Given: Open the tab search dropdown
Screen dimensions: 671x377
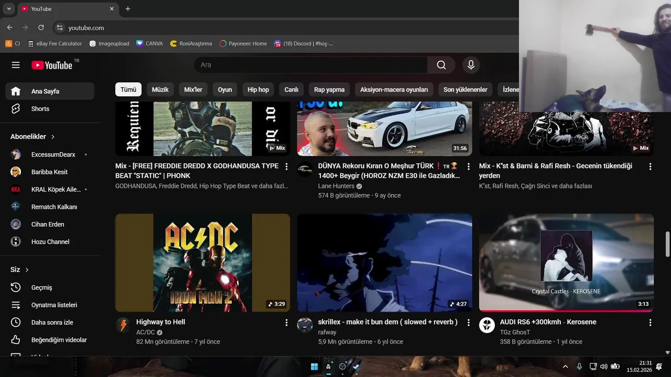Looking at the screenshot, I should coord(9,9).
